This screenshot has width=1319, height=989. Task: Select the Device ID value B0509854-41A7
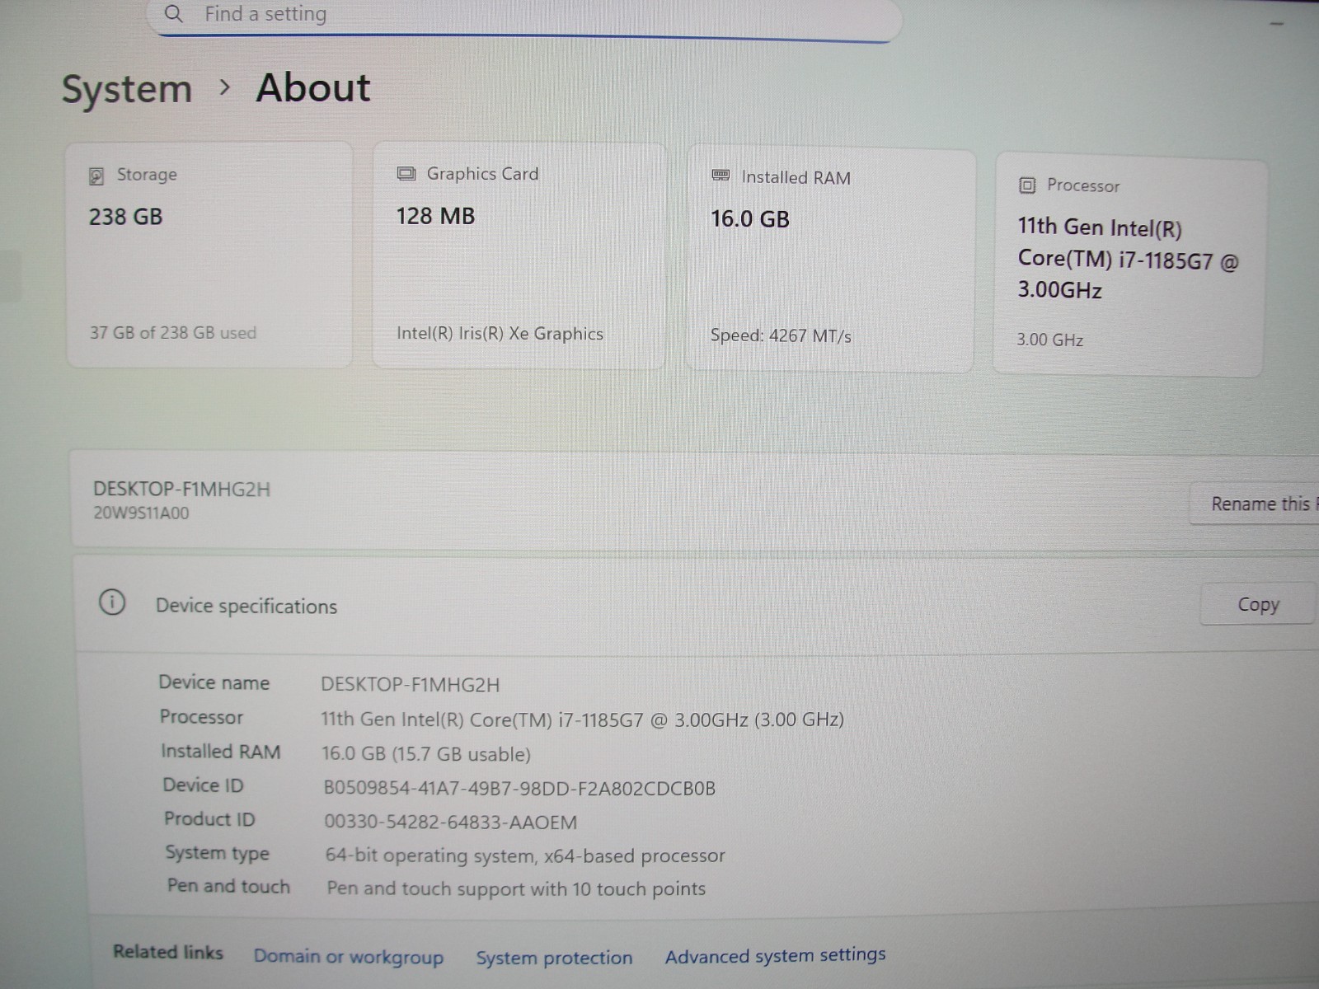click(x=519, y=788)
